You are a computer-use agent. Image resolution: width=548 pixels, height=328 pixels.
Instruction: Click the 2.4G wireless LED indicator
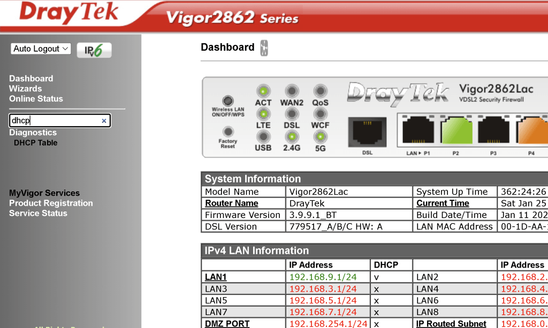[x=292, y=137]
